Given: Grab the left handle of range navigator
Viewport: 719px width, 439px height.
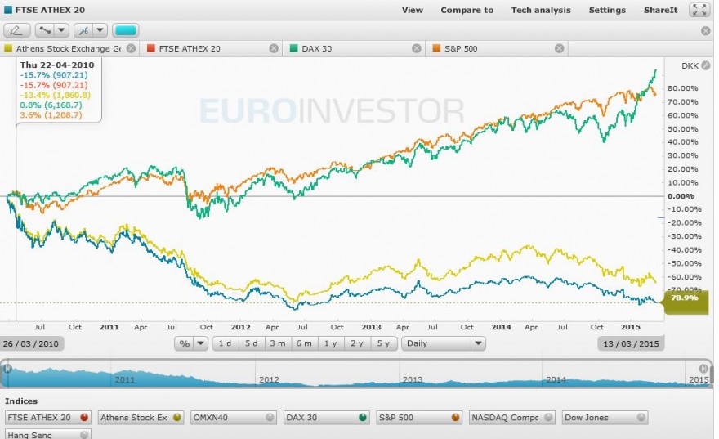Looking at the screenshot, I should pos(7,369).
